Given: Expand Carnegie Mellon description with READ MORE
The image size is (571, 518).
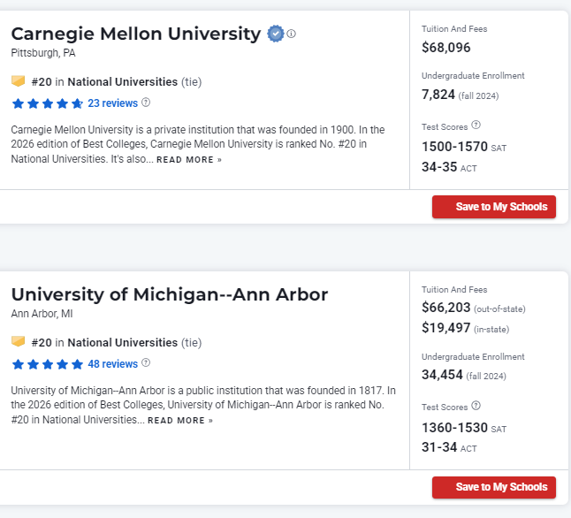Looking at the screenshot, I should (x=189, y=160).
